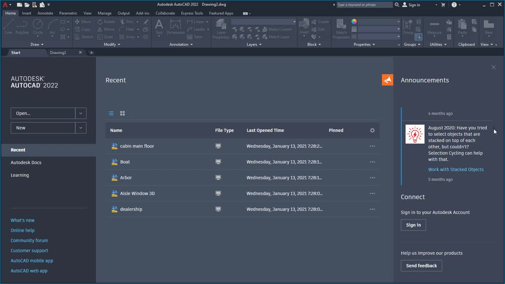Image resolution: width=505 pixels, height=284 pixels.
Task: Switch to the Annotate ribbon tab
Action: pyautogui.click(x=45, y=13)
